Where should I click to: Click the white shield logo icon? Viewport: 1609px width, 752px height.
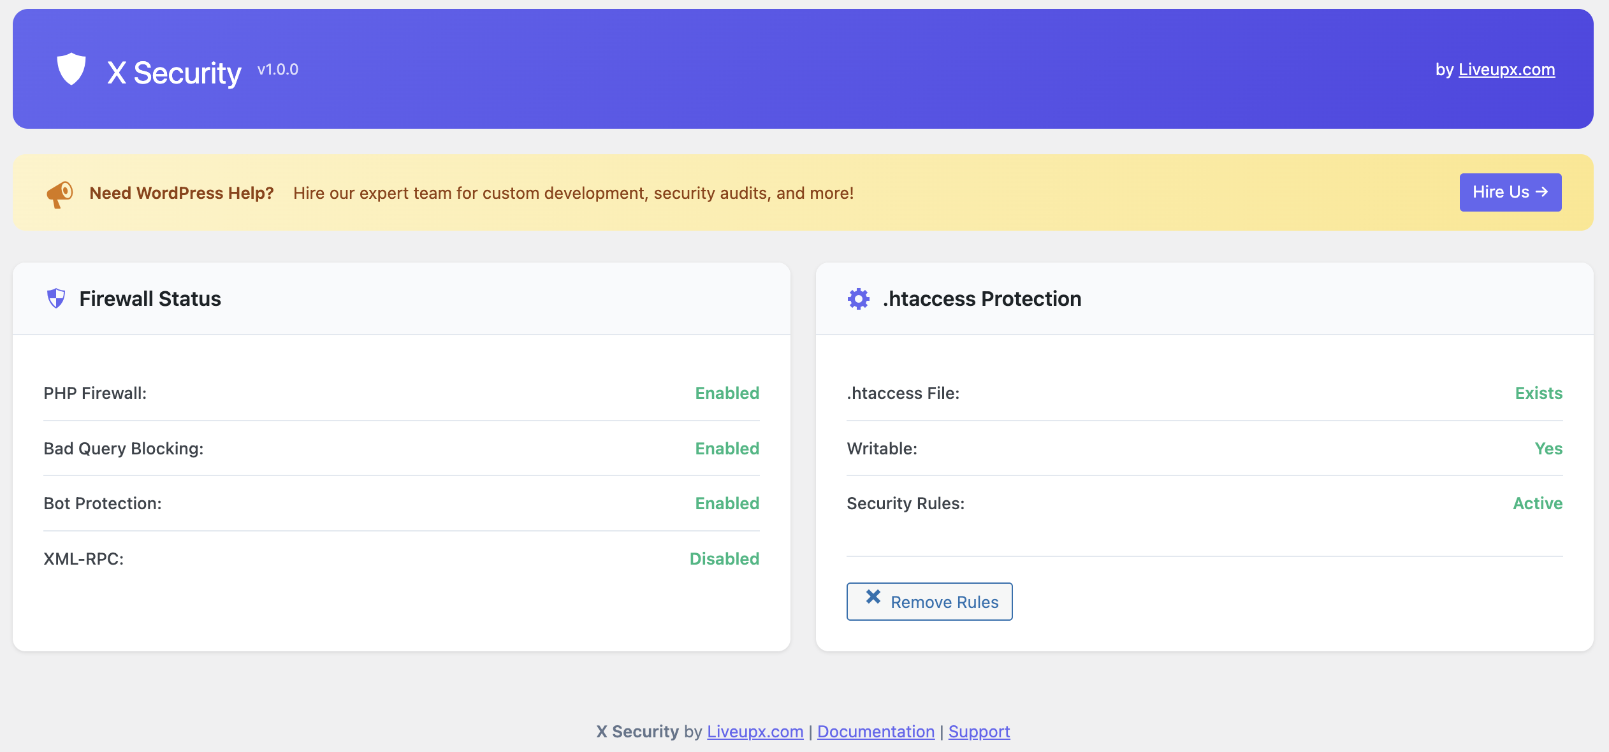[71, 69]
